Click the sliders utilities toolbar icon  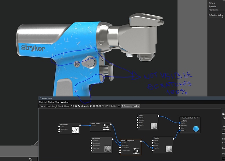pos(84,106)
